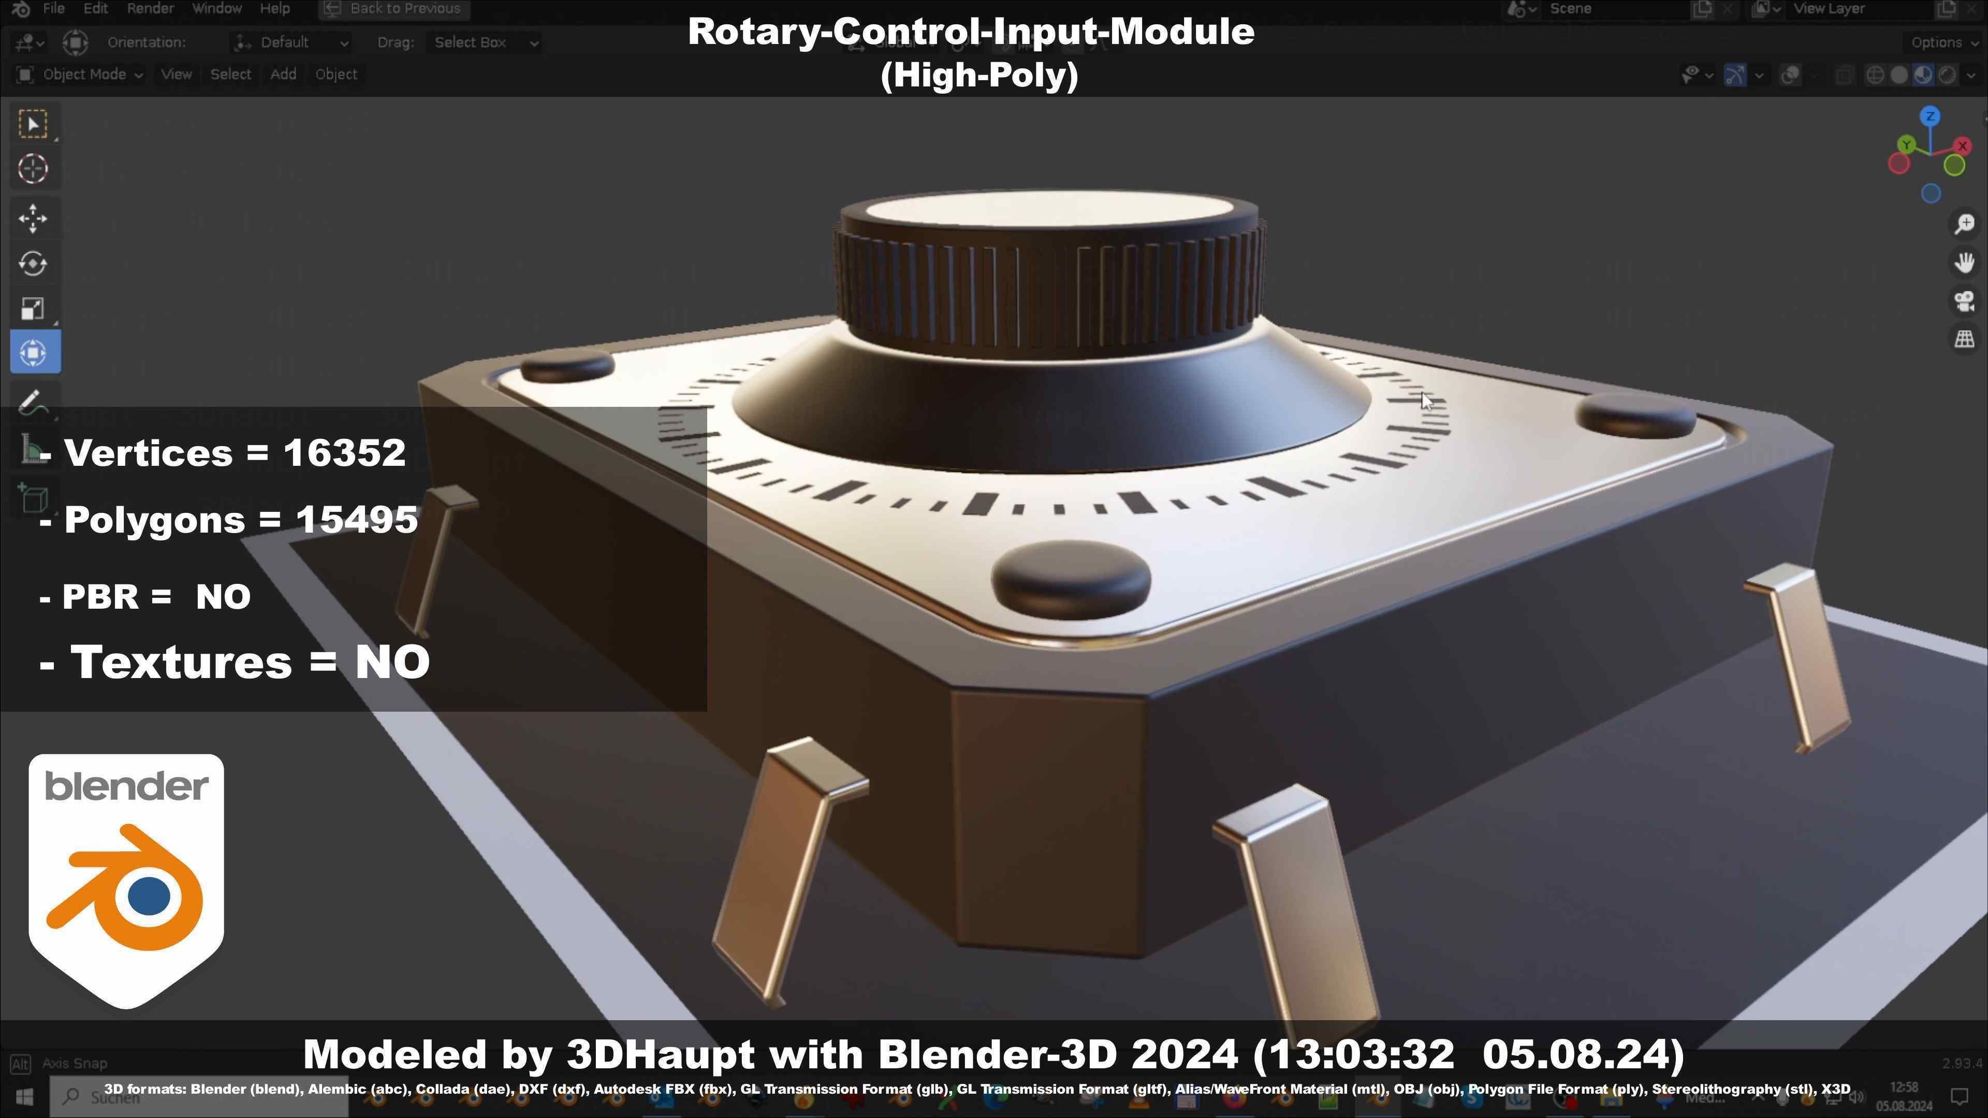This screenshot has height=1118, width=1988.
Task: Click the red X axis on navigation gizmo
Action: (x=1963, y=145)
